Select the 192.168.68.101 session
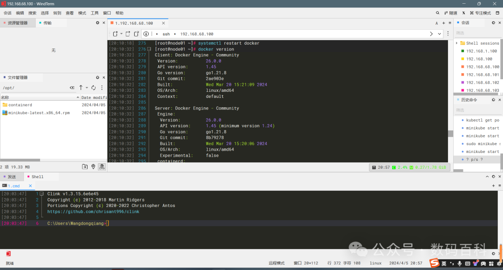Image resolution: width=503 pixels, height=270 pixels. coord(482,75)
